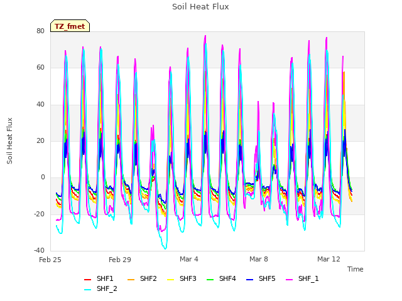This screenshot has height=301, width=402.
Task: Click the TZ_fmet label badge
Action: 70,26
